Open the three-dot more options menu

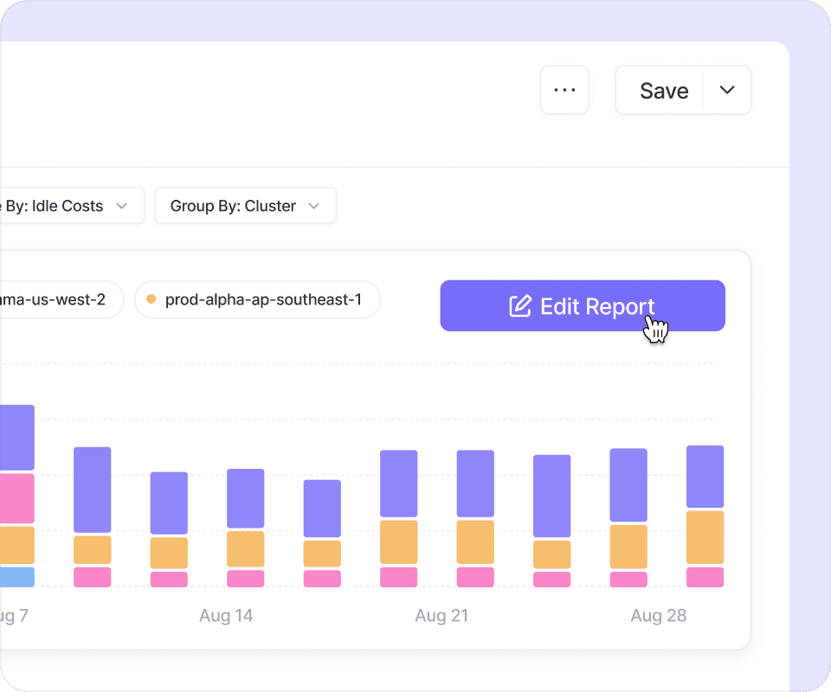pyautogui.click(x=564, y=90)
